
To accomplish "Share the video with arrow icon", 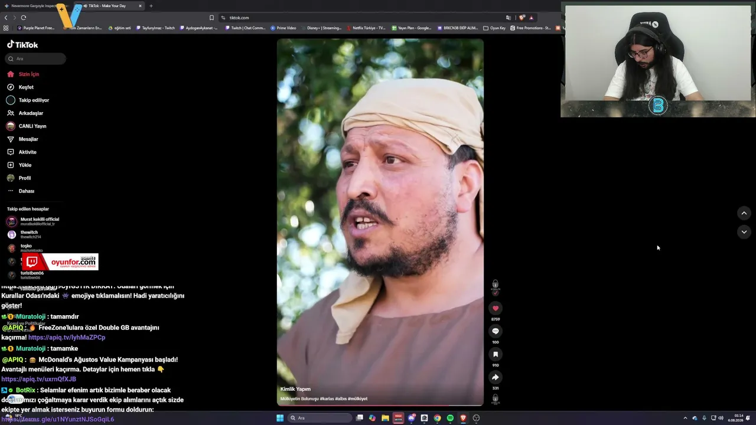I will pyautogui.click(x=496, y=377).
